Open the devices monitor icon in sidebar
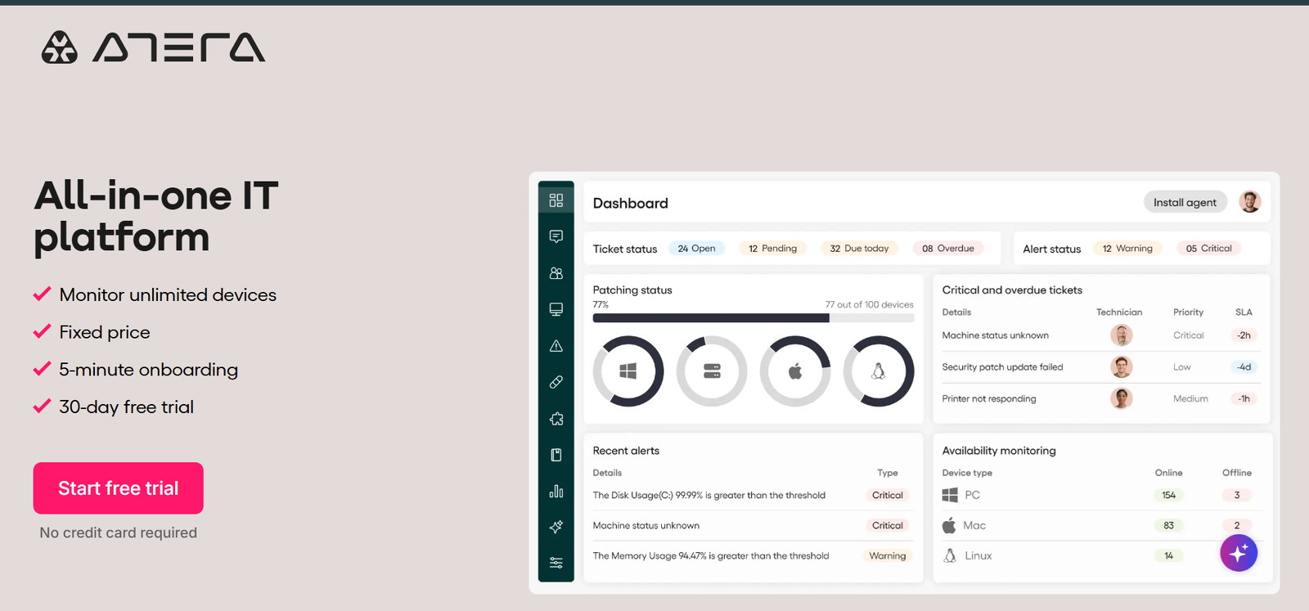Image resolution: width=1309 pixels, height=611 pixels. (556, 309)
